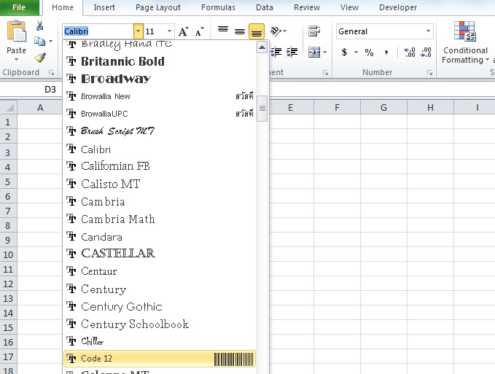The height and width of the screenshot is (374, 495).
Task: Open the File tab
Action: [x=19, y=7]
